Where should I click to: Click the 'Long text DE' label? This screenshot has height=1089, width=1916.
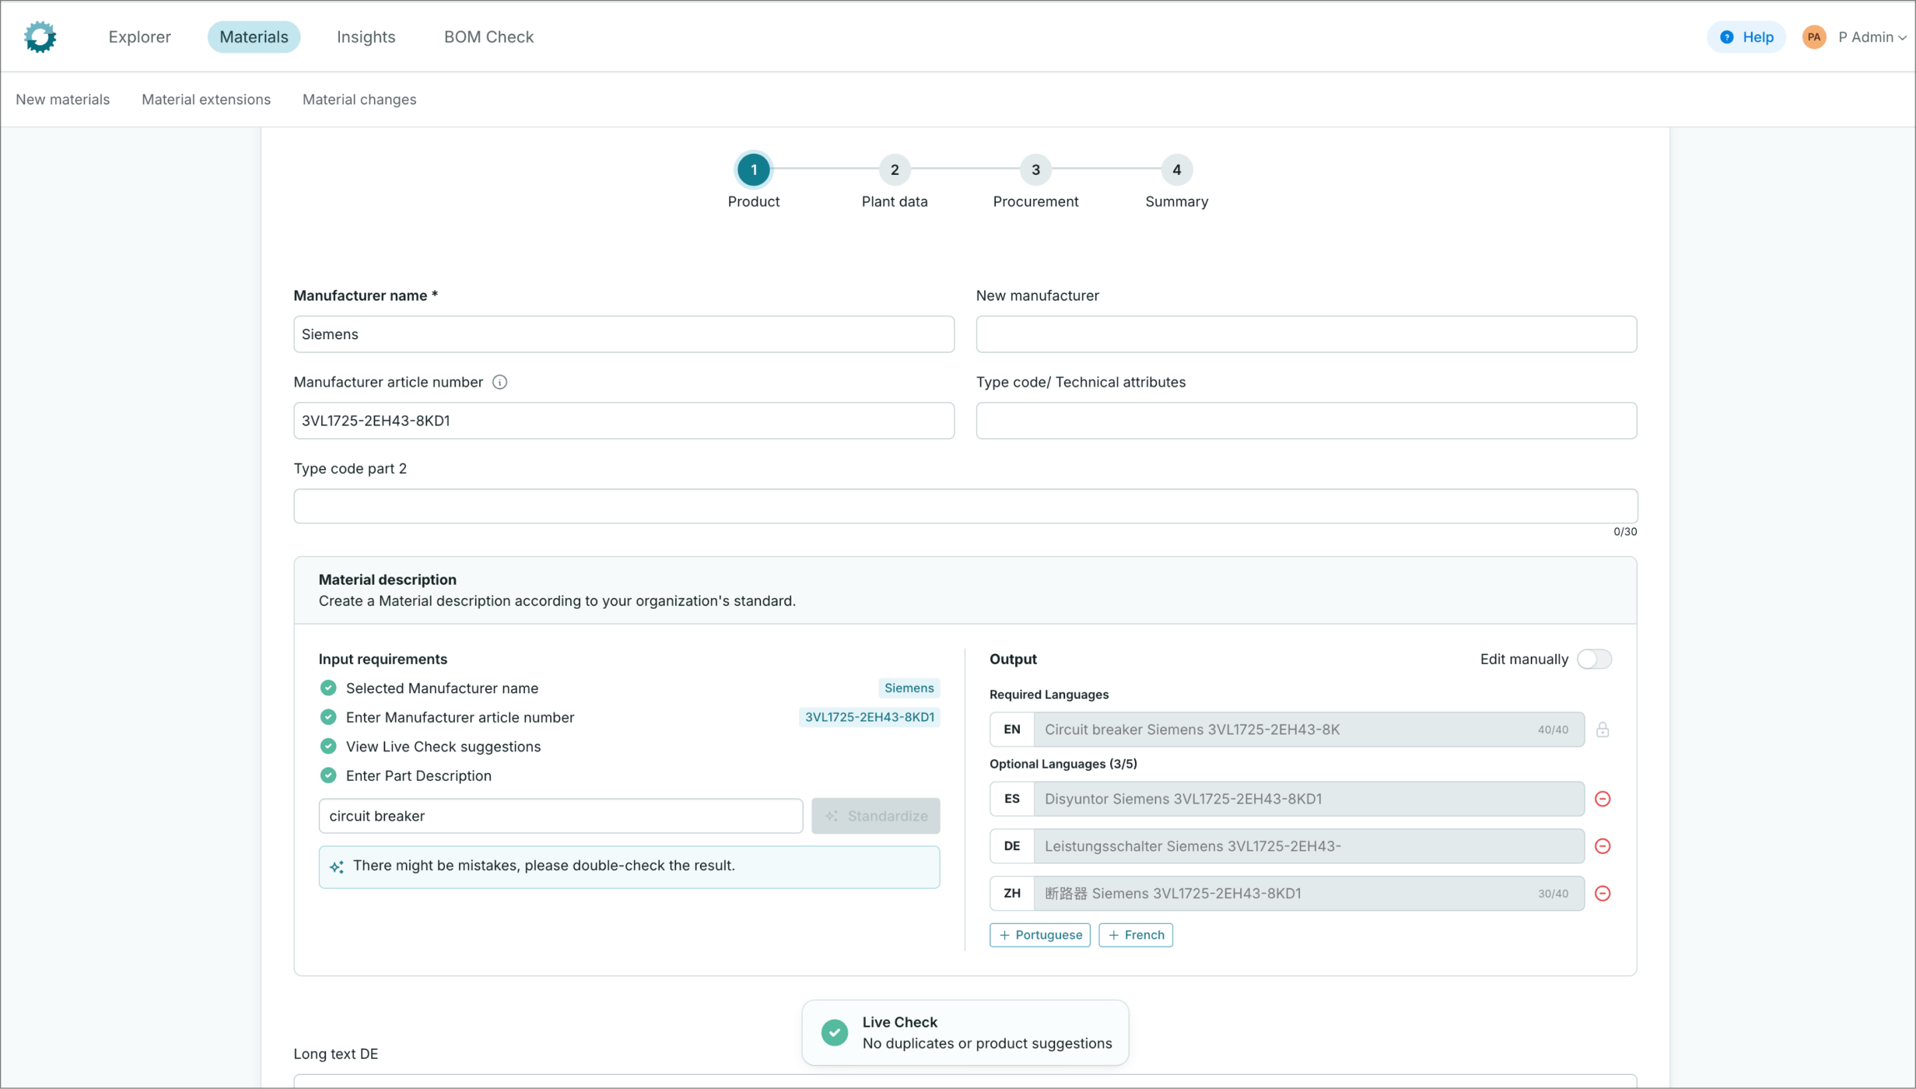[x=336, y=1054]
